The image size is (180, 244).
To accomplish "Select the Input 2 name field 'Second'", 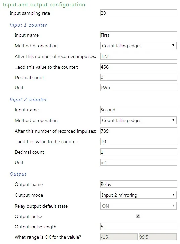I will point(138,109).
